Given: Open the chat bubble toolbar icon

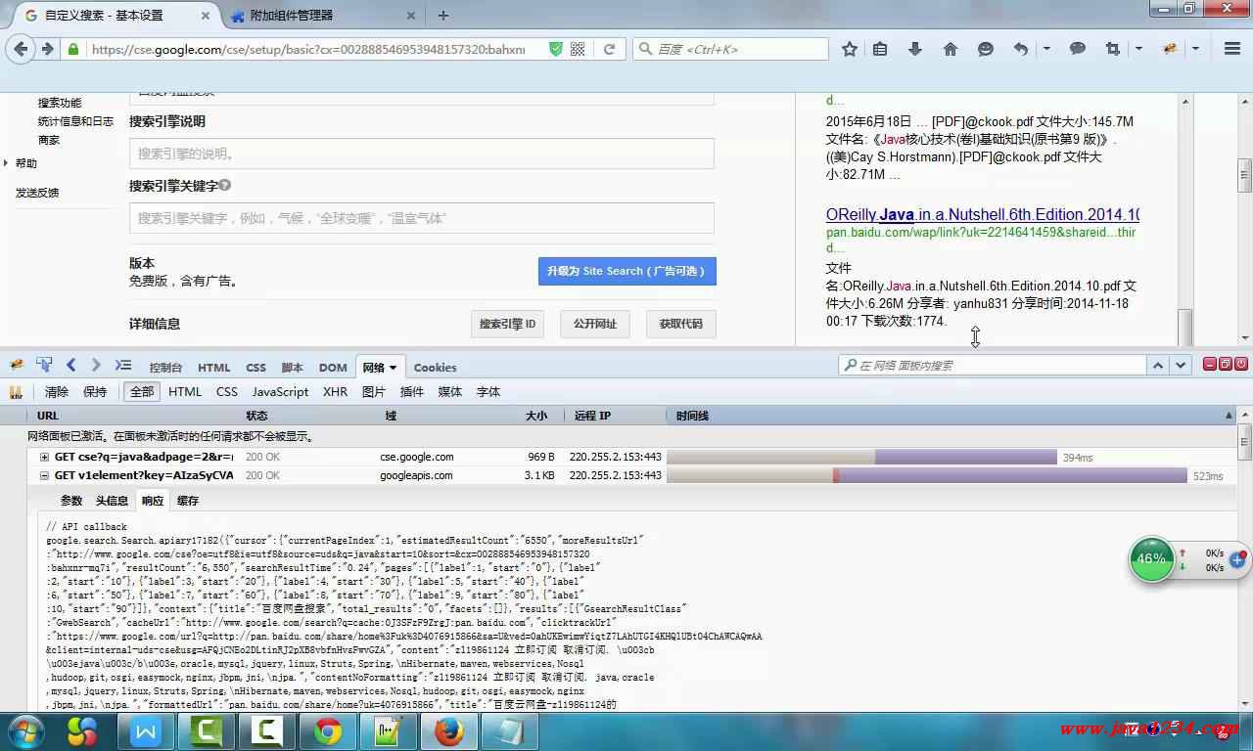Looking at the screenshot, I should point(1078,49).
